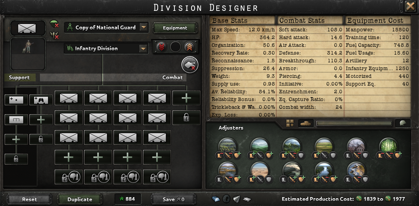Set low equipment priority red arrows
This screenshot has height=206, width=419.
[x=162, y=47]
